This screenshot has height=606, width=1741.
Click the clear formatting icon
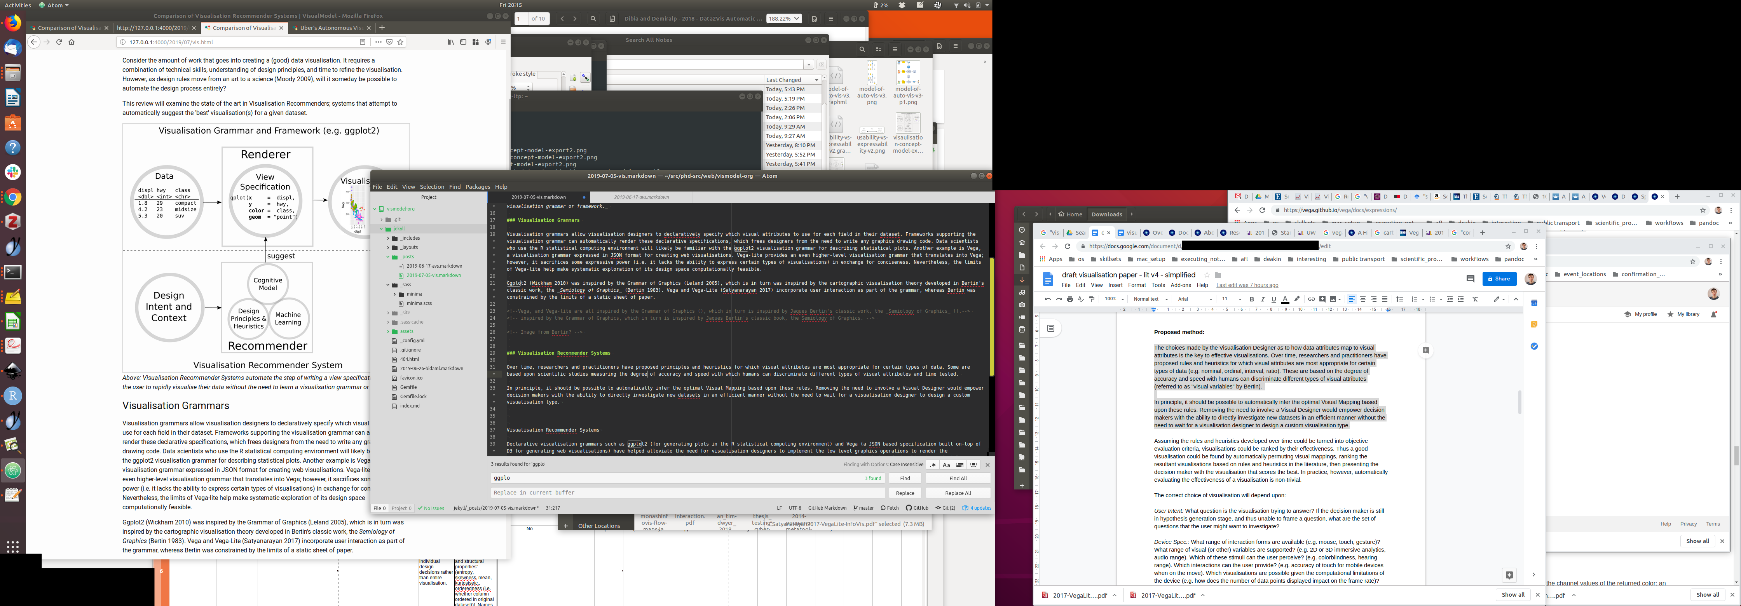[1476, 299]
